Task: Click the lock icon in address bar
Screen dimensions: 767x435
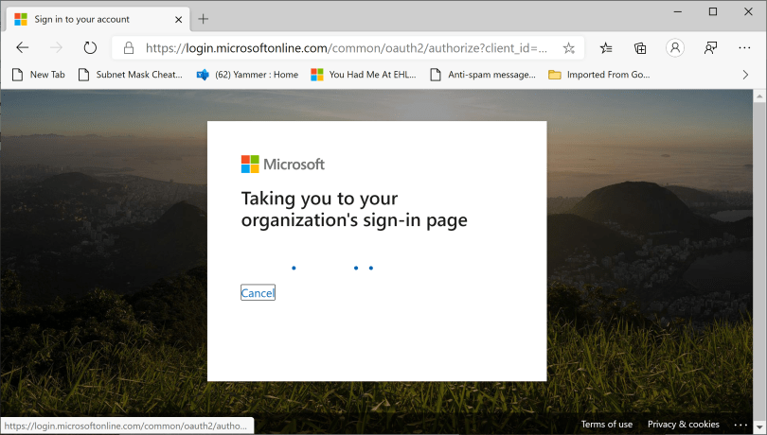Action: [130, 47]
